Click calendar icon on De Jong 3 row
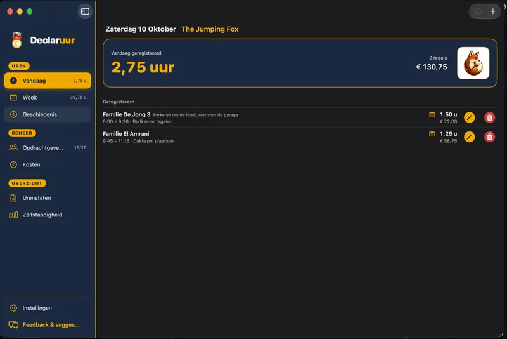The width and height of the screenshot is (507, 339). point(432,115)
